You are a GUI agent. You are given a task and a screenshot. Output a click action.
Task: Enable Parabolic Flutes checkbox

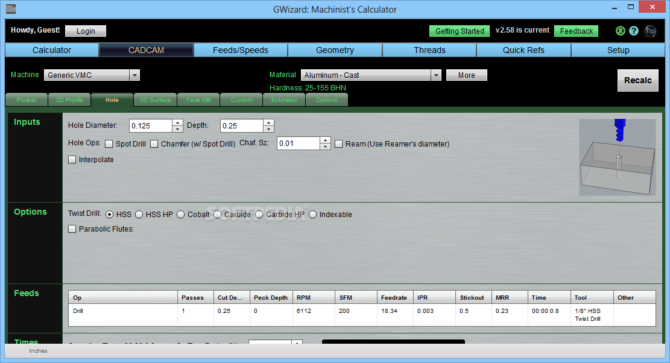click(72, 229)
